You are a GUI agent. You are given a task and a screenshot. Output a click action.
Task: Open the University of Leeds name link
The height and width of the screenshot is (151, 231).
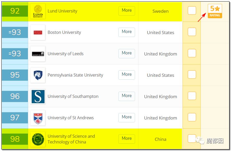65,54
